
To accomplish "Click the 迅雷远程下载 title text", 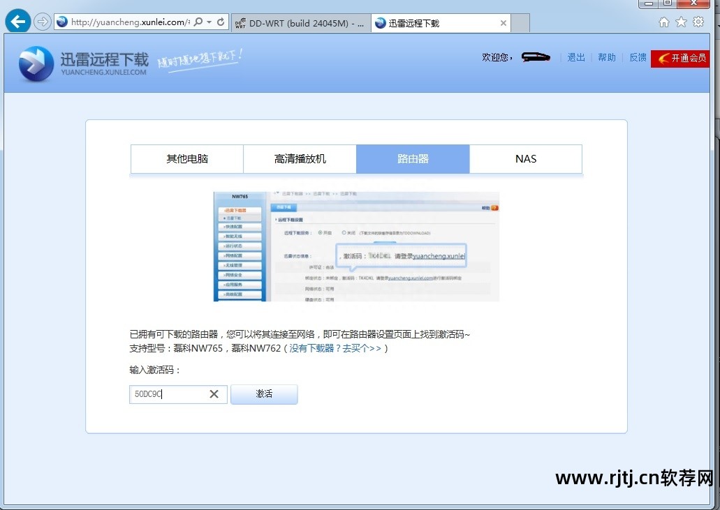I will tap(105, 59).
